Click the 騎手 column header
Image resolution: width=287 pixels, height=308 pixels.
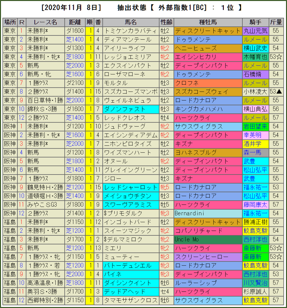tap(255, 22)
